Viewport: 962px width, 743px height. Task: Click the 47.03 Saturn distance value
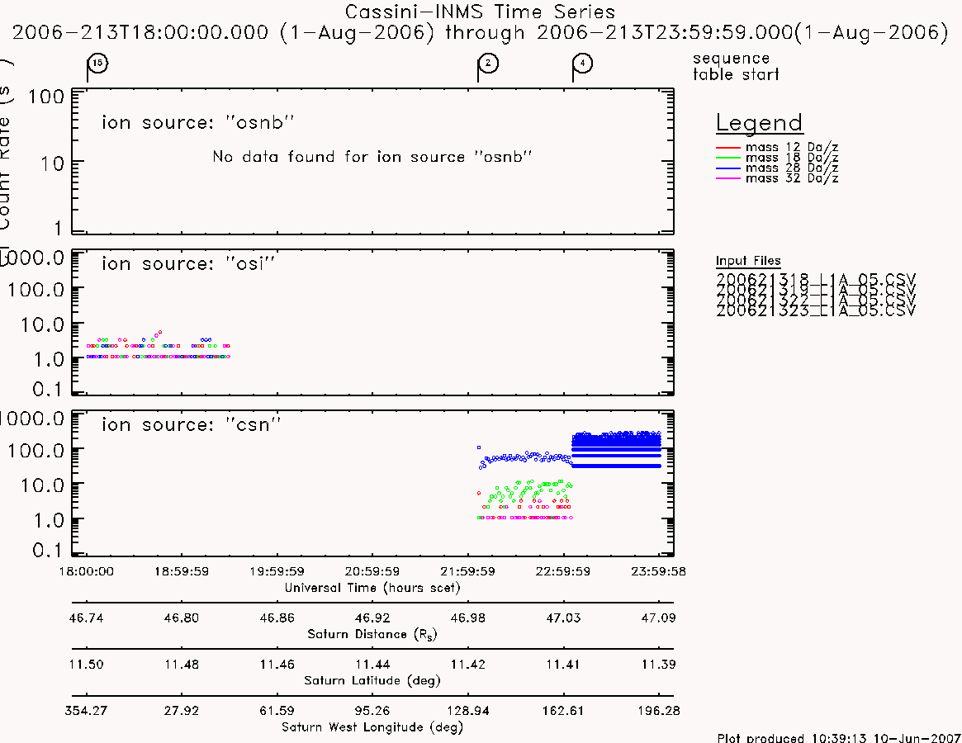(563, 618)
